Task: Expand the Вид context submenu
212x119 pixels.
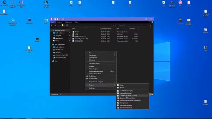Action: [x=101, y=53]
